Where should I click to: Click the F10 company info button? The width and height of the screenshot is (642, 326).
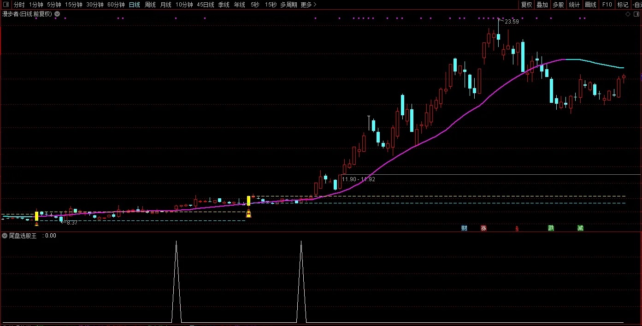607,5
